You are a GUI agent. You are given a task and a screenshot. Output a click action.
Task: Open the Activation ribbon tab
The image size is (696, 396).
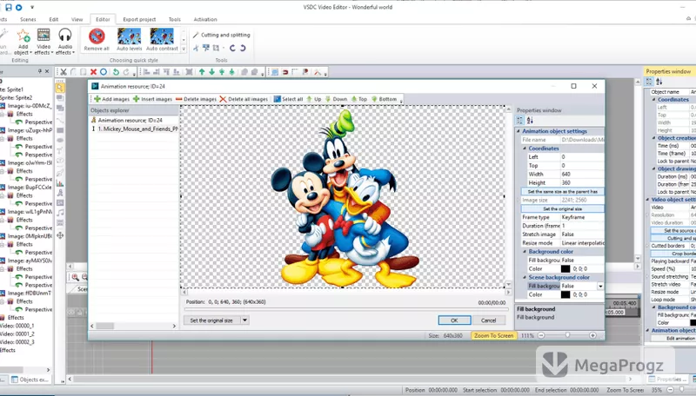[x=205, y=19]
